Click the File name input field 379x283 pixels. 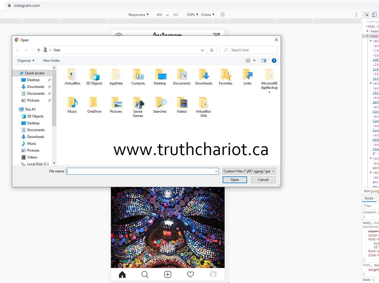coord(140,171)
